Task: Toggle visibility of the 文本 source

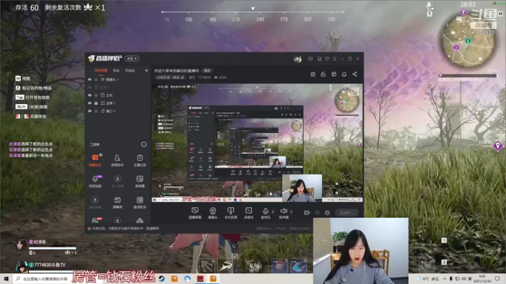Action: click(90, 95)
